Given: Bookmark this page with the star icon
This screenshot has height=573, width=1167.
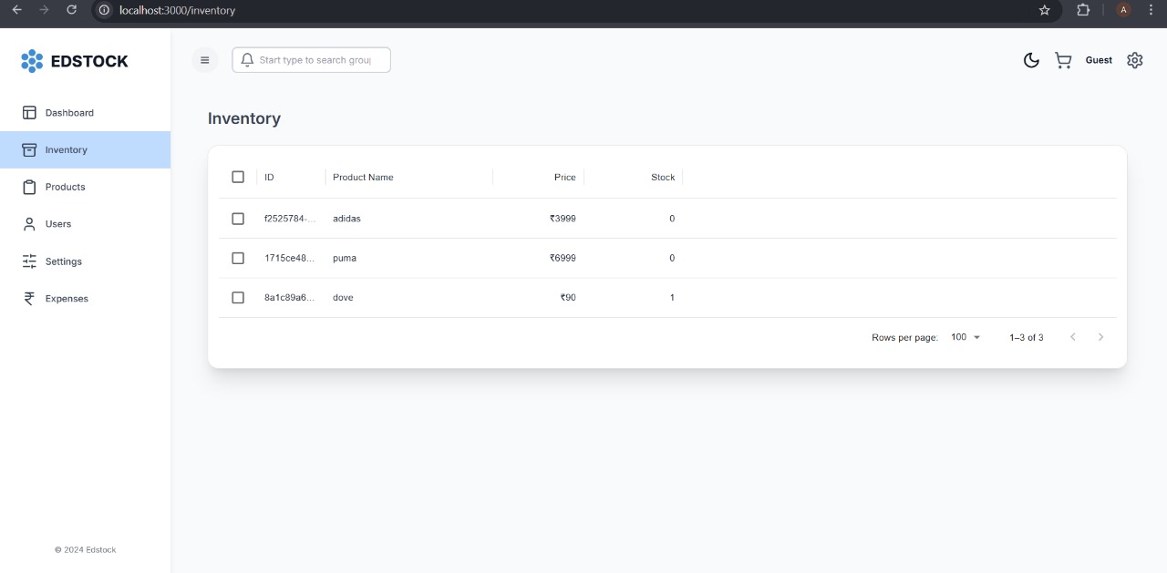Looking at the screenshot, I should pos(1045,10).
